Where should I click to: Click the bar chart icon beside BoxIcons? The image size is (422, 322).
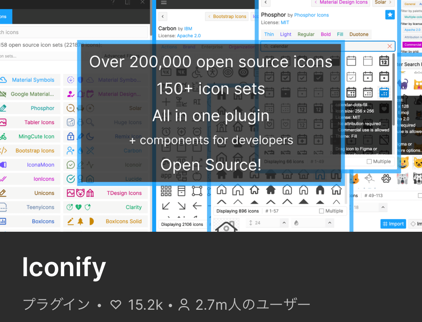coord(3,221)
